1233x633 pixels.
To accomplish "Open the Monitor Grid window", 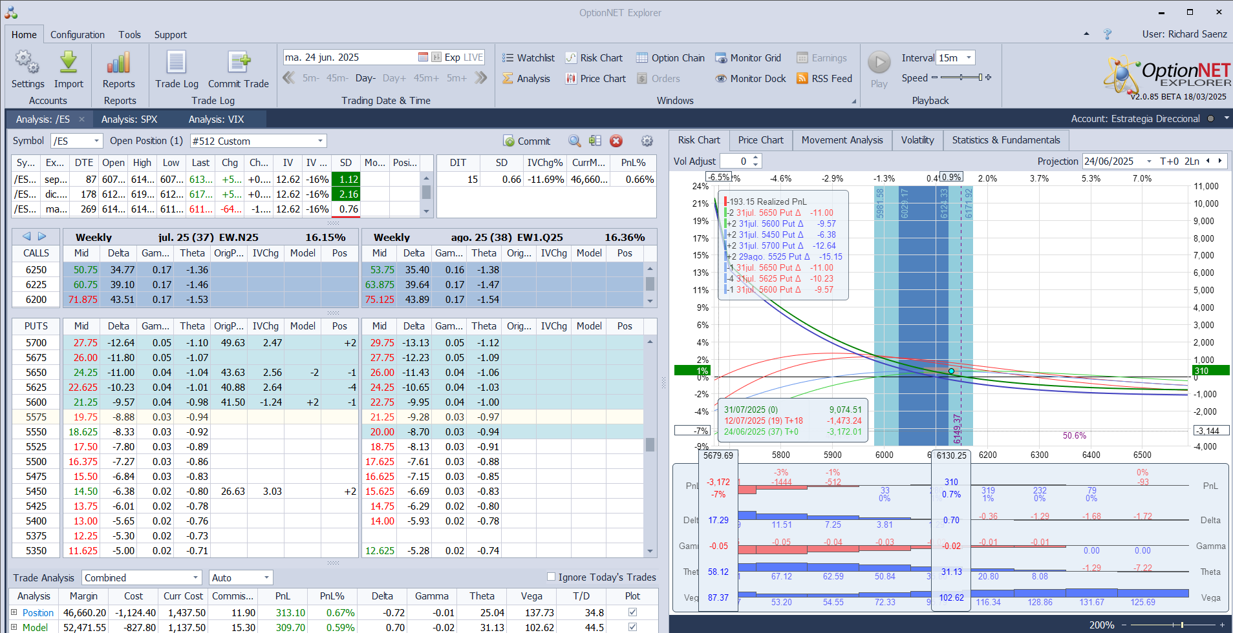I will (747, 58).
